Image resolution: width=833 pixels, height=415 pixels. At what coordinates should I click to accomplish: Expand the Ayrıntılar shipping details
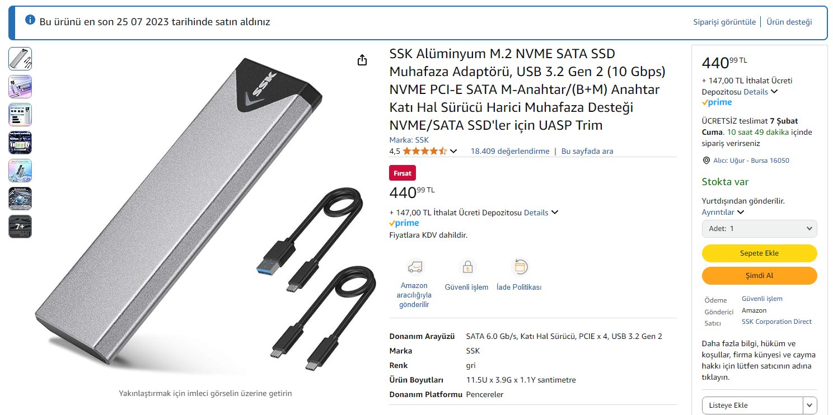723,213
